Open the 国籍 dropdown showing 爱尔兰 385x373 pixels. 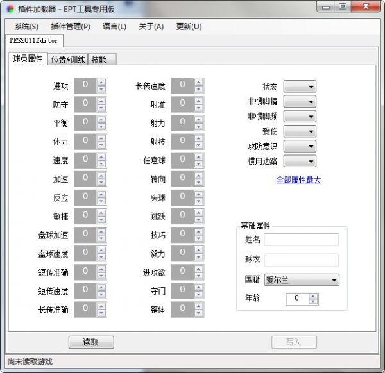click(302, 280)
